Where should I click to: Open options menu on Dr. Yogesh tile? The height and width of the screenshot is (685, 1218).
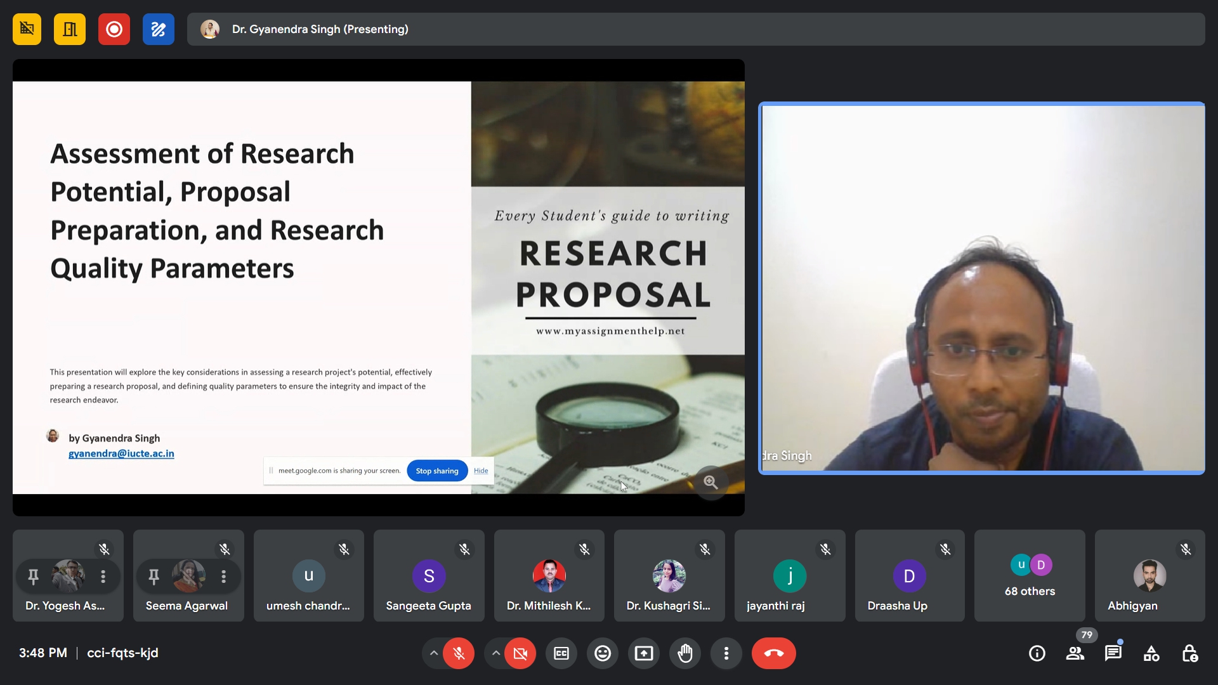coord(103,577)
